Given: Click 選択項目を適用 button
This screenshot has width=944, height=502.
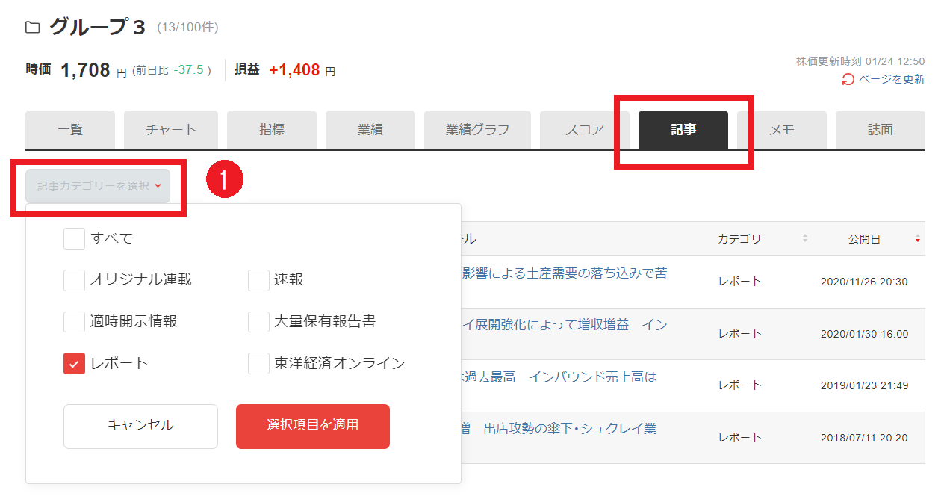Looking at the screenshot, I should [x=313, y=426].
